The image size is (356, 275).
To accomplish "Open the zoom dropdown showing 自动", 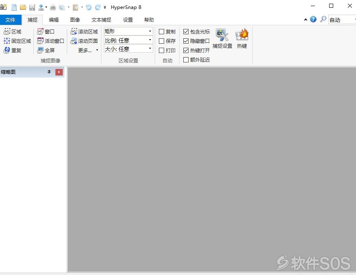I will [342, 20].
